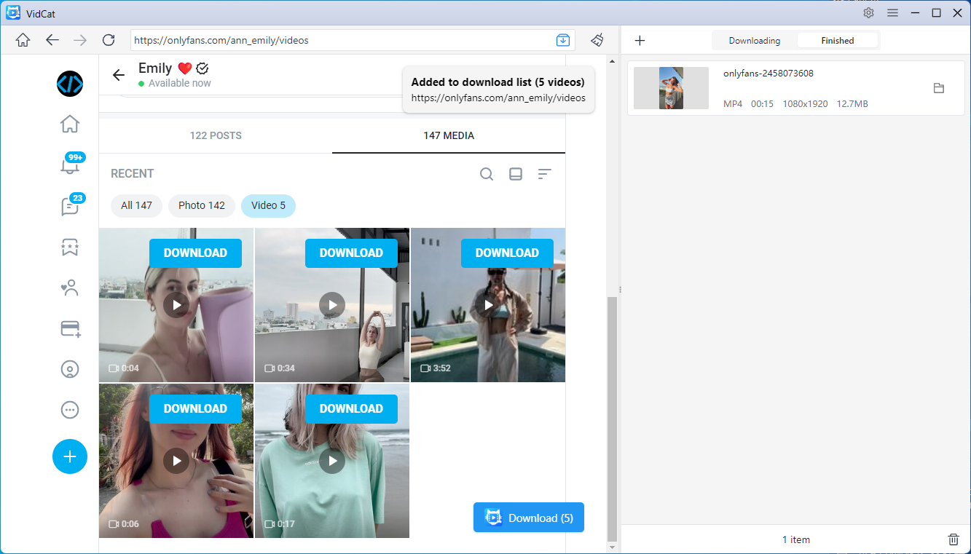971x554 pixels.
Task: Click the VidCat app logo
Action: coord(13,12)
